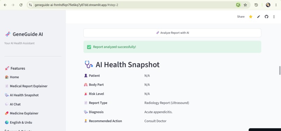The image size is (281, 131).
Task: Open Medical Report Explainer in sidebar
Action: click(29, 86)
